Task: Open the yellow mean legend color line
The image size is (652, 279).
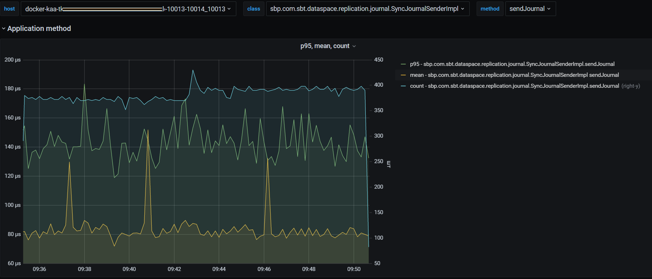Action: click(x=403, y=75)
